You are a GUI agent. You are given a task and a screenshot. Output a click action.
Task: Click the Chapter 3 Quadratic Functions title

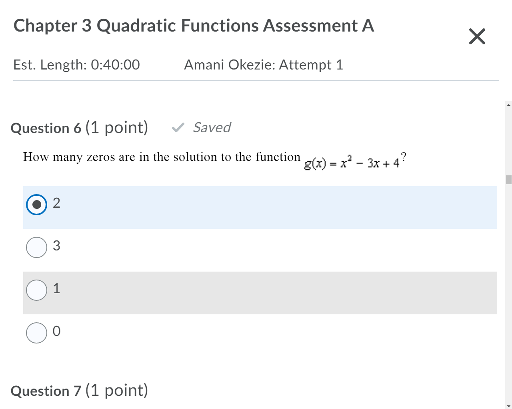click(194, 25)
